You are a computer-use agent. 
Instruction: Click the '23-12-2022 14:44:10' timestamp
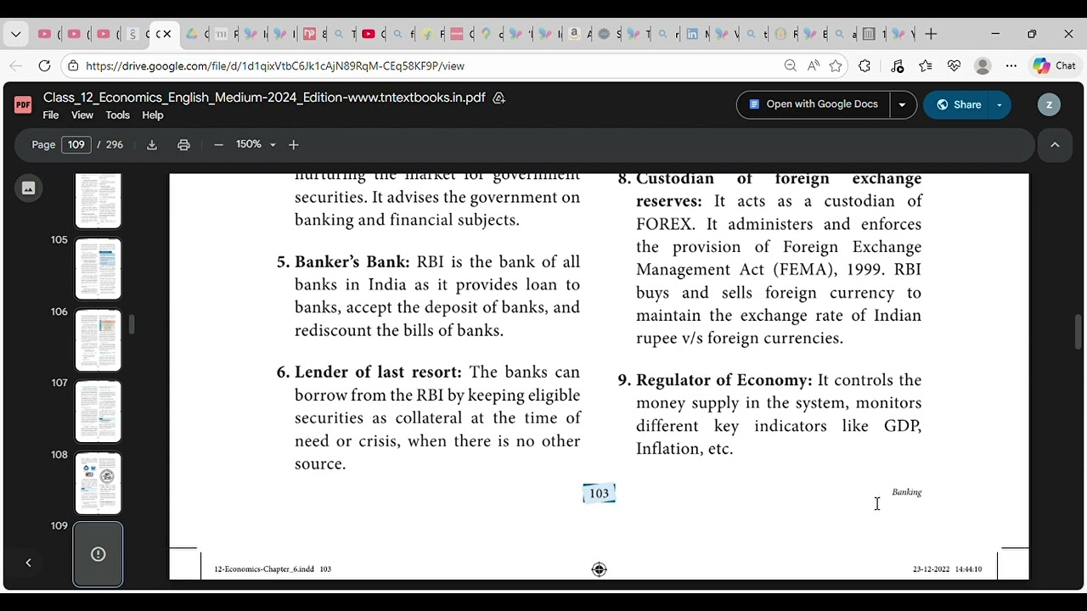click(x=947, y=569)
